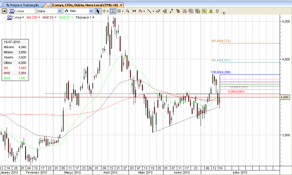Viewport: 292px width, 175px height.
Task: Click the 5,000 price axis label
Action: [x=286, y=22]
